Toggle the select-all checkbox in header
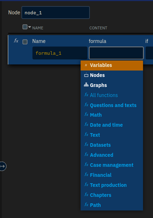 25,27
